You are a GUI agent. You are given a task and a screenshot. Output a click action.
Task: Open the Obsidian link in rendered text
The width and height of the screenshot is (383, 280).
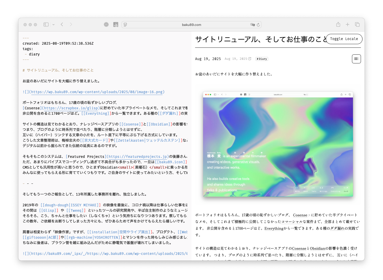point(317,248)
